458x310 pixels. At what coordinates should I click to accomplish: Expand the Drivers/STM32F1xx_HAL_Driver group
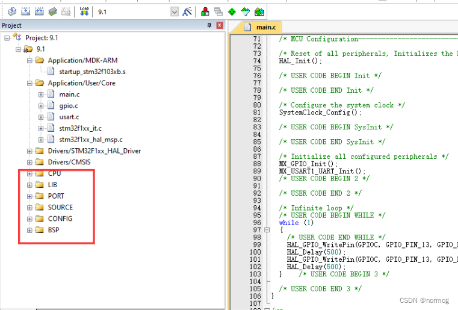pos(29,151)
